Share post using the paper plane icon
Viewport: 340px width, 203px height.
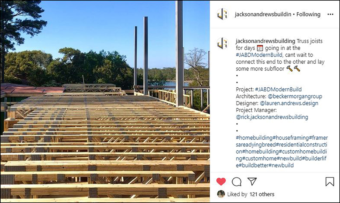pos(252,181)
